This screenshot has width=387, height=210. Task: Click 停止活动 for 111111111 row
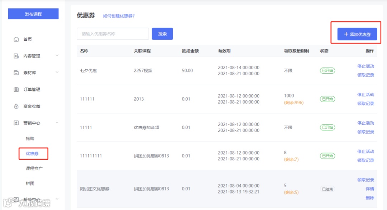[365, 151]
